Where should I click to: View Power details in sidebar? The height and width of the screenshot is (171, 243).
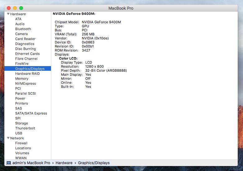click(20, 98)
